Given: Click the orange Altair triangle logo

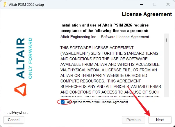Looking at the screenshot, I should (x=21, y=89).
